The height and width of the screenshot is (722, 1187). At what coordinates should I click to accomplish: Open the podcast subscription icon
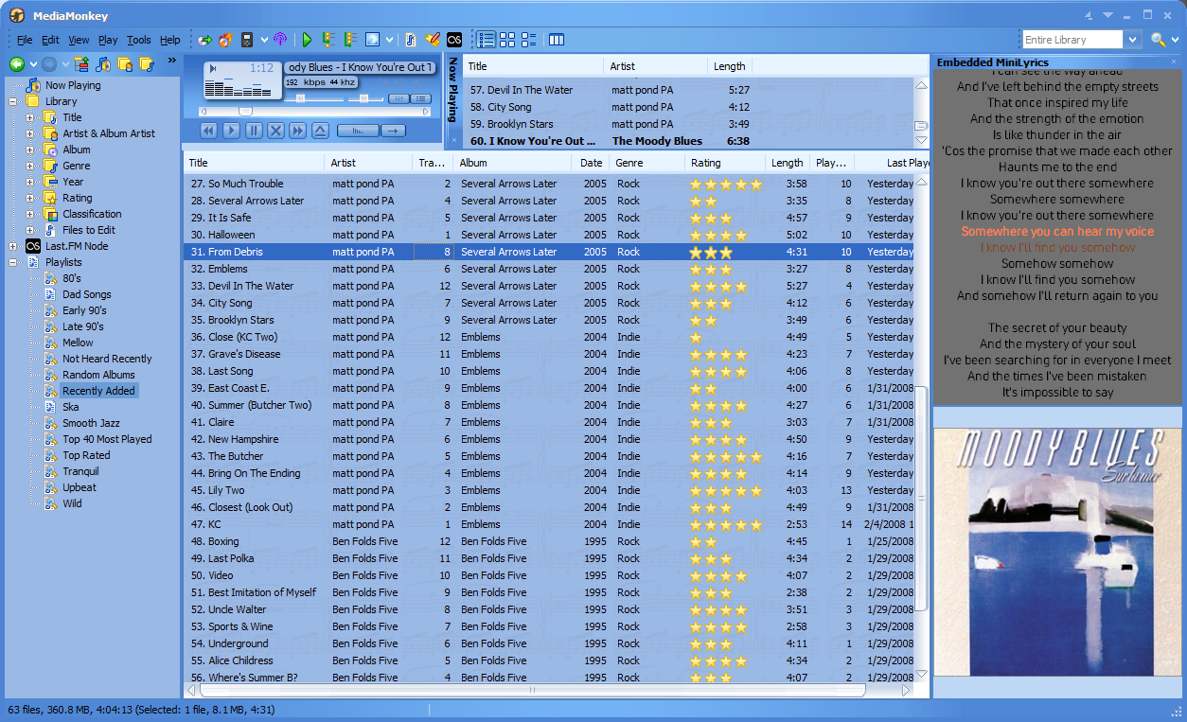tap(280, 40)
